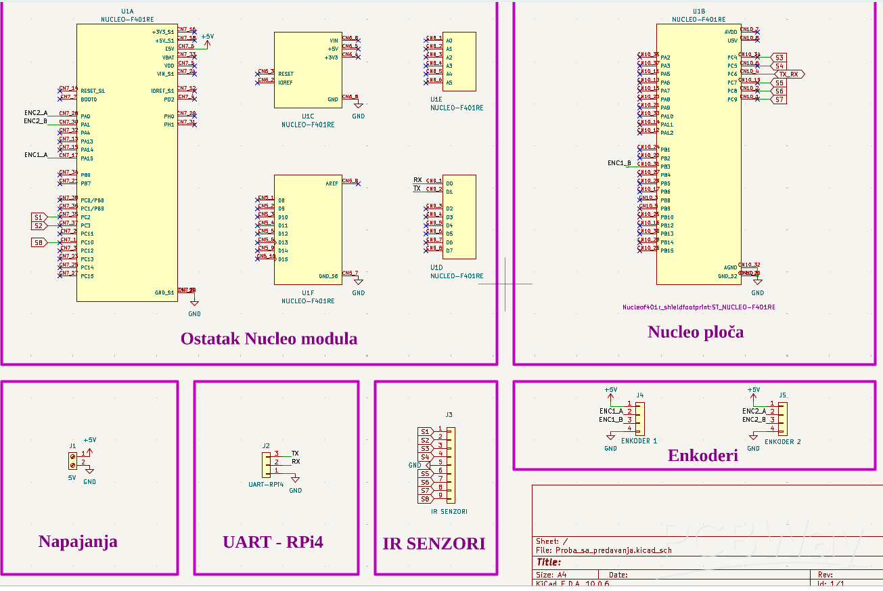Select the 'Ostatak Nucleo modula' heading text
Viewport: 883px width, 591px height.
pyautogui.click(x=269, y=338)
